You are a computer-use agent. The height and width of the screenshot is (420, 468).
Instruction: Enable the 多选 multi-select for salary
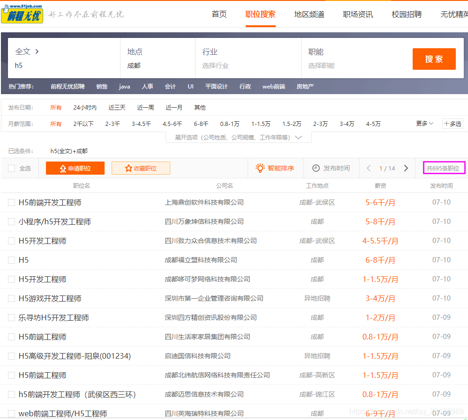point(453,124)
